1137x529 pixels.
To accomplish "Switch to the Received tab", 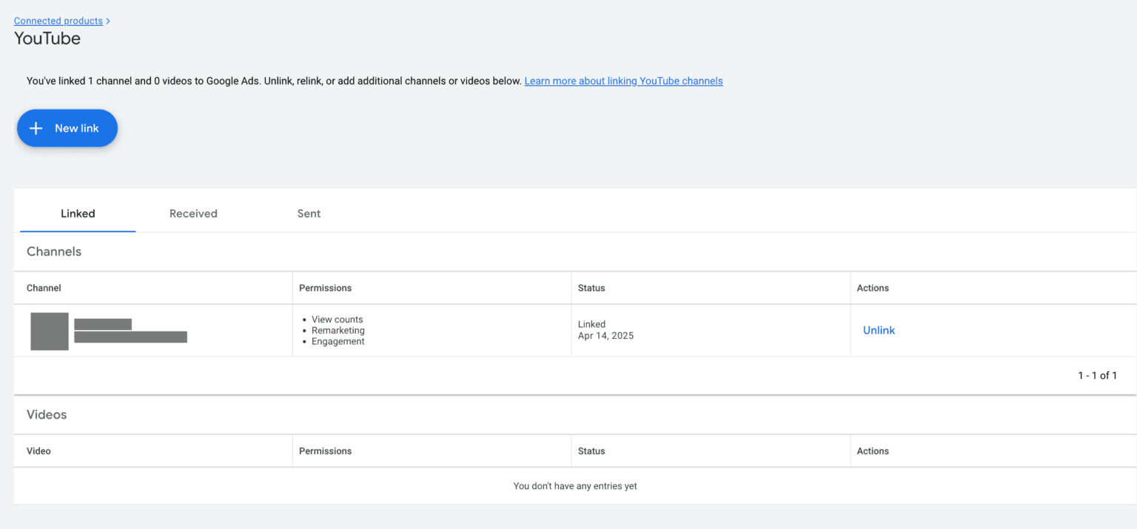I will tap(193, 213).
